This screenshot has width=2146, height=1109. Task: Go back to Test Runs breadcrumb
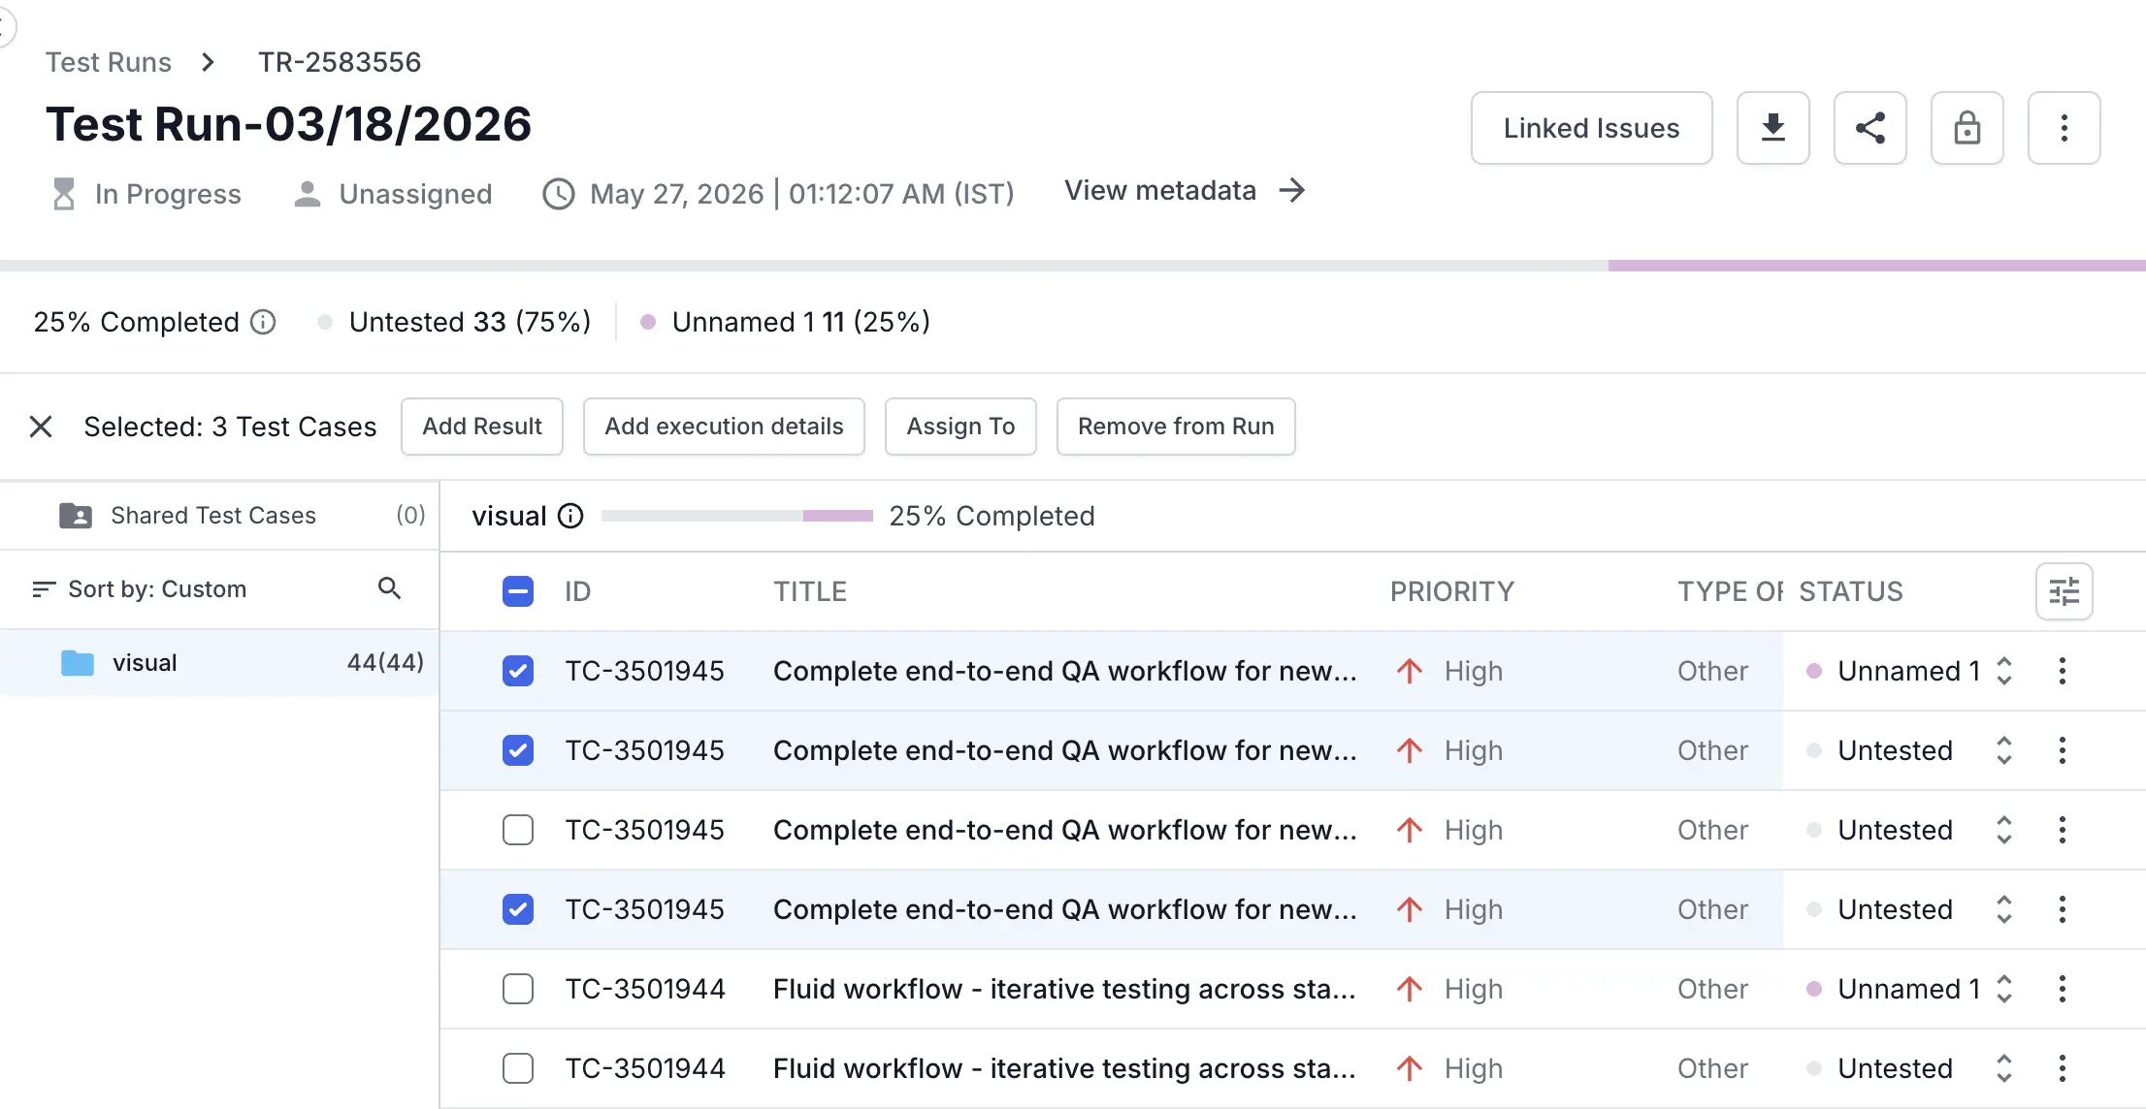click(109, 62)
